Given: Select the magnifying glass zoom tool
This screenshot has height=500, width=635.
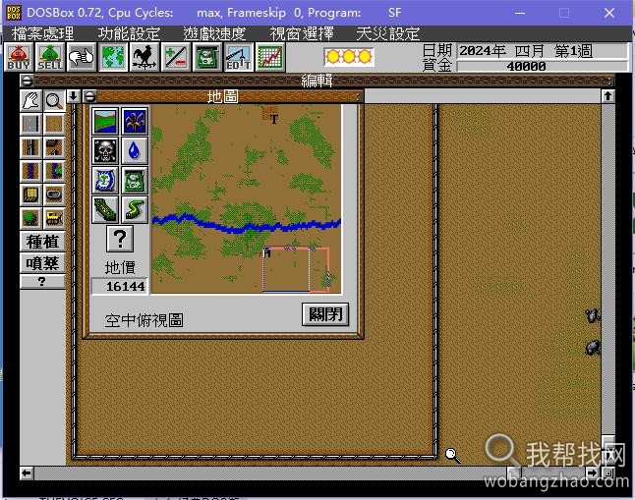Looking at the screenshot, I should [x=54, y=100].
